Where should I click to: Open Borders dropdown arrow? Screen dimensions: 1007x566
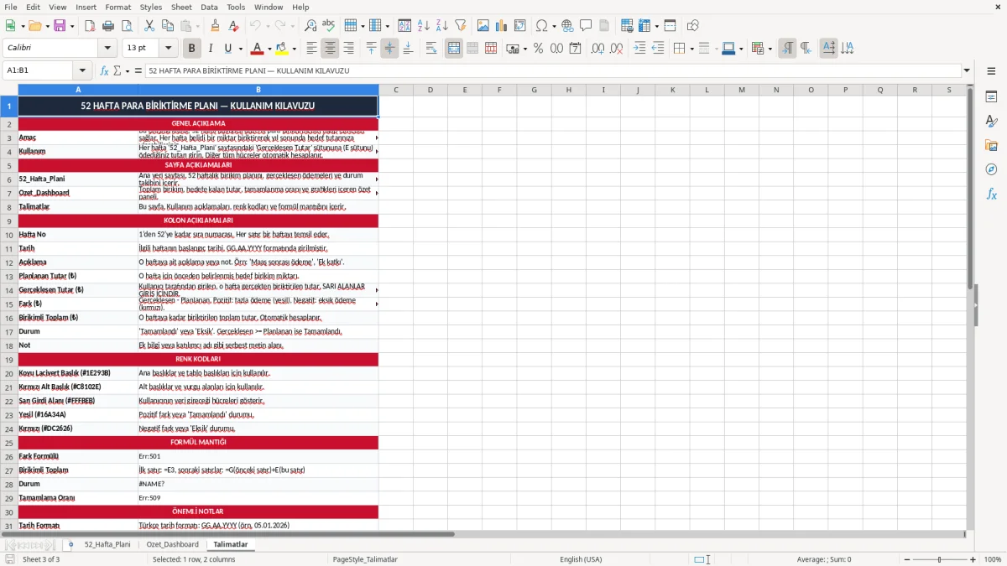[x=691, y=49]
